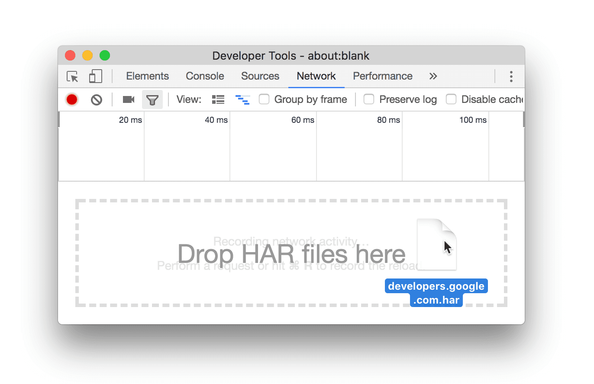Enable capture screenshots with the camera icon
This screenshot has width=594, height=384.
pyautogui.click(x=128, y=99)
